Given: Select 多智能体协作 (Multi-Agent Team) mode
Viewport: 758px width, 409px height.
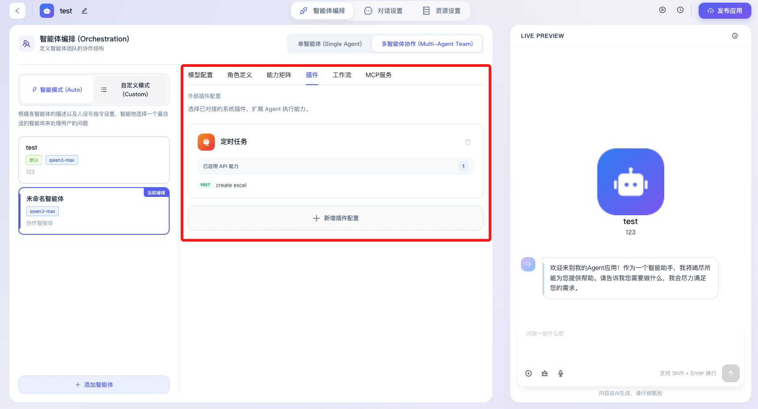Looking at the screenshot, I should (x=427, y=44).
